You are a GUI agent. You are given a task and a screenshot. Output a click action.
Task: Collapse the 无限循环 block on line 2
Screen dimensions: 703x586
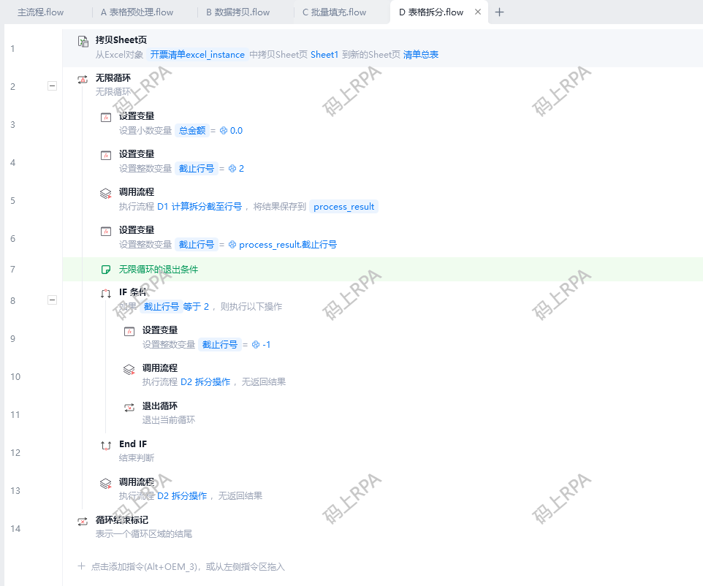click(52, 85)
